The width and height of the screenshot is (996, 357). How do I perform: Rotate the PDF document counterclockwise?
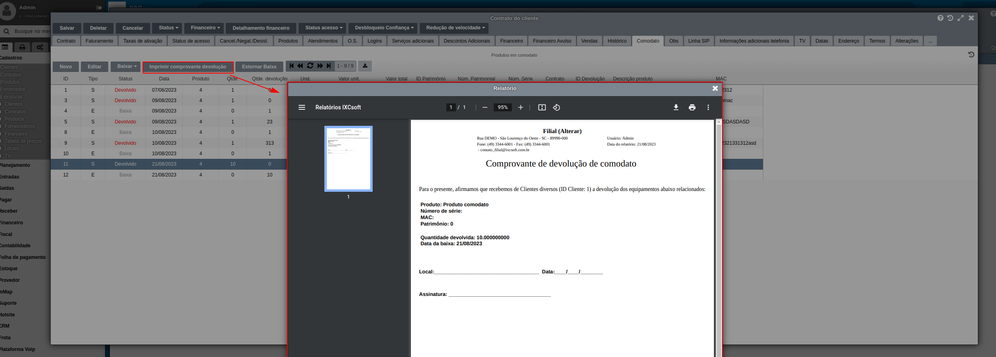click(557, 107)
